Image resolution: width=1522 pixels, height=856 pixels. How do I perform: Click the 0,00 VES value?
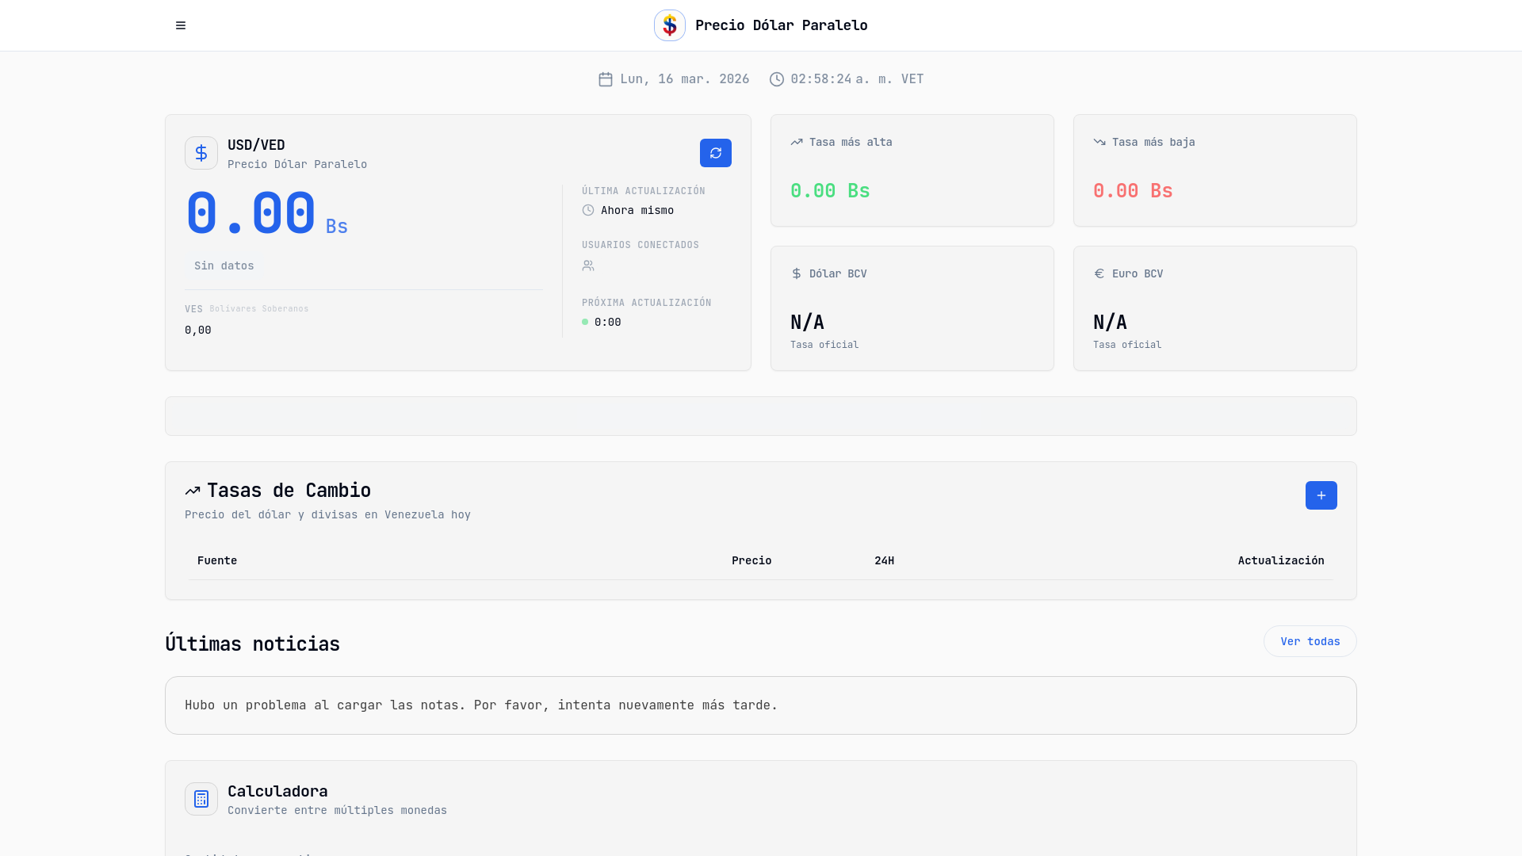198,330
